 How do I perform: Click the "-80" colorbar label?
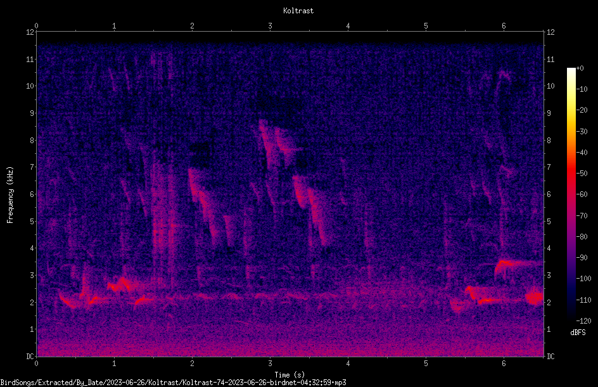582,237
